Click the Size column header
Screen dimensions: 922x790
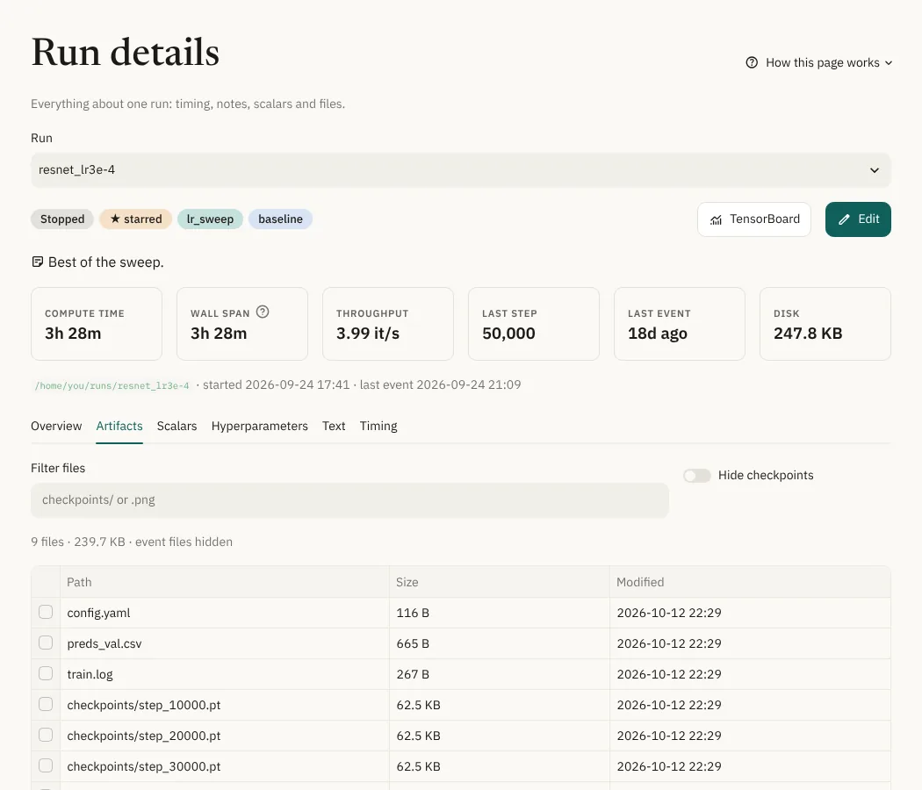tap(500, 582)
